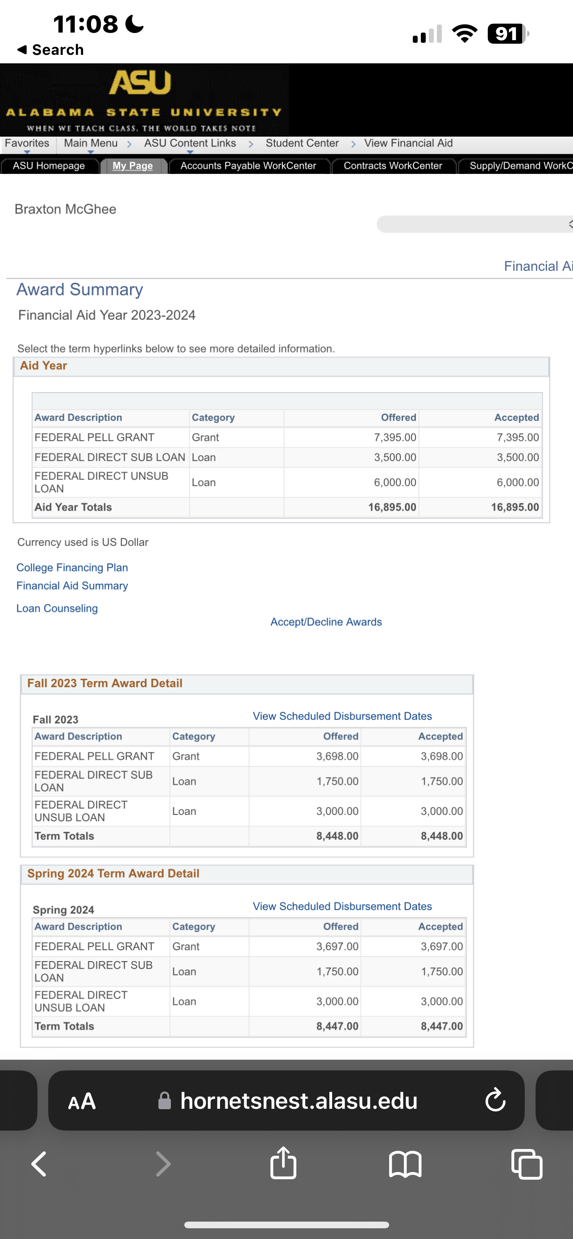Open Safari tabs overview icon
Viewport: 573px width, 1239px height.
pos(527,1165)
